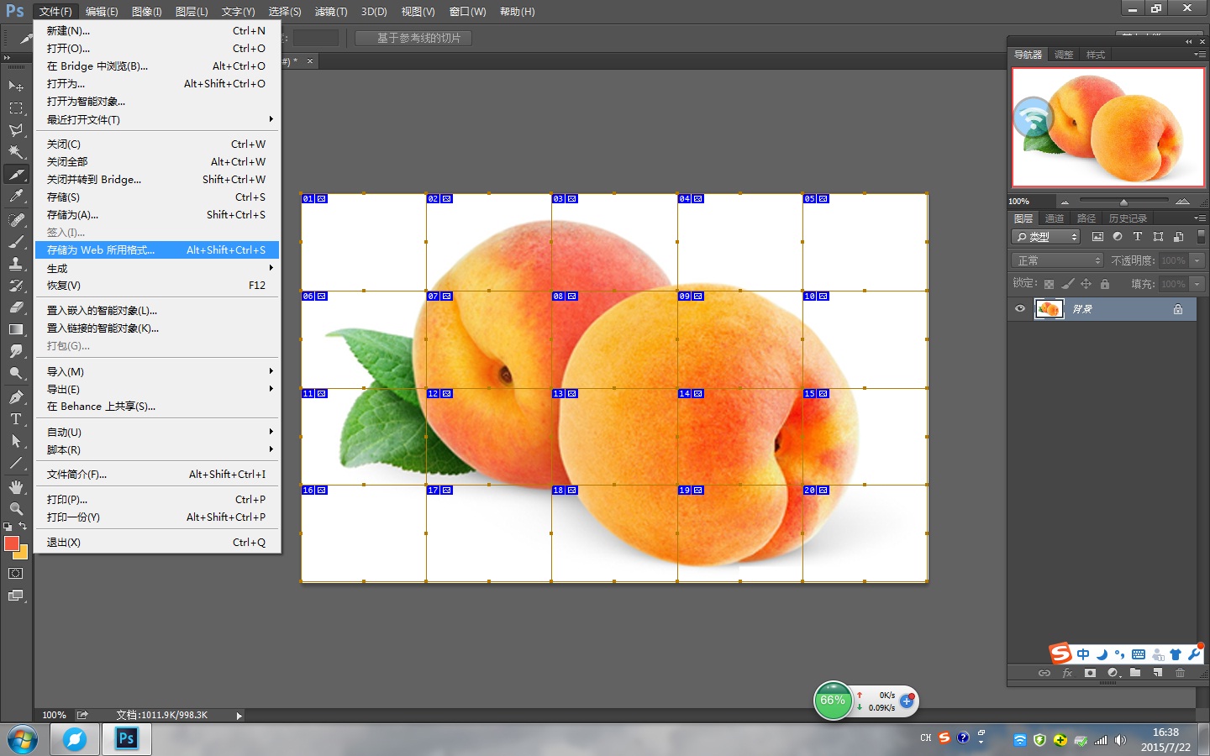Select the Move tool in toolbar
Screen dimensions: 1210x756
15,87
